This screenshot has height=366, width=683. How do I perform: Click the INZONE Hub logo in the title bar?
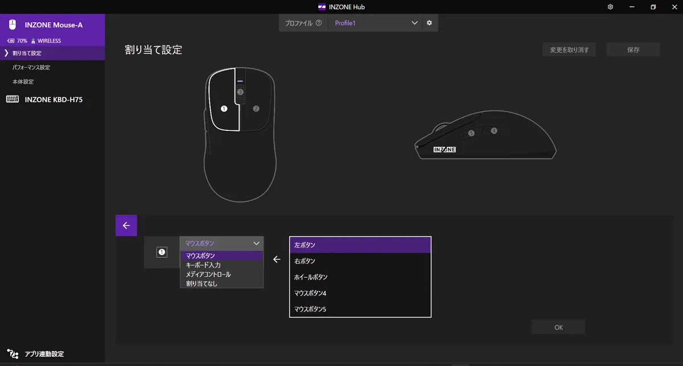pos(322,7)
